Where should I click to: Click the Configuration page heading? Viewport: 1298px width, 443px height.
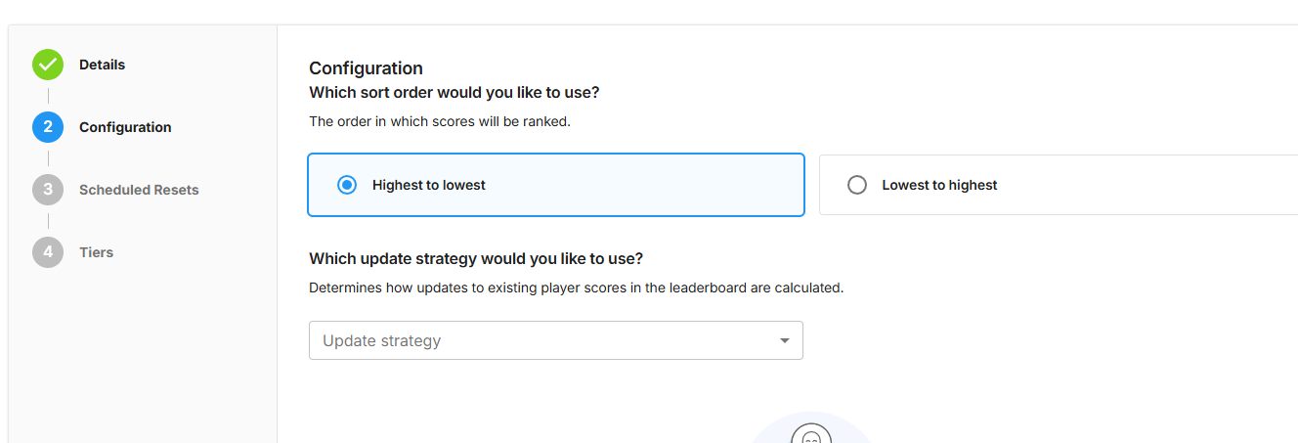366,68
